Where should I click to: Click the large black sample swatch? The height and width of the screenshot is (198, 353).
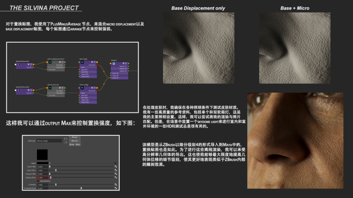click(x=42, y=155)
